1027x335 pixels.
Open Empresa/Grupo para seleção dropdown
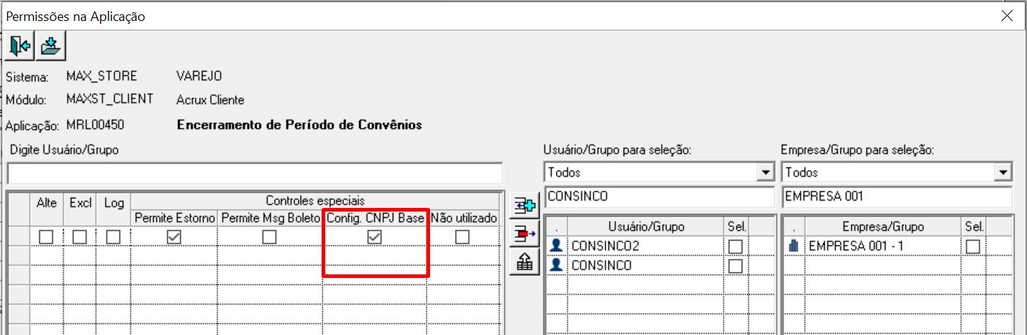pyautogui.click(x=1002, y=173)
